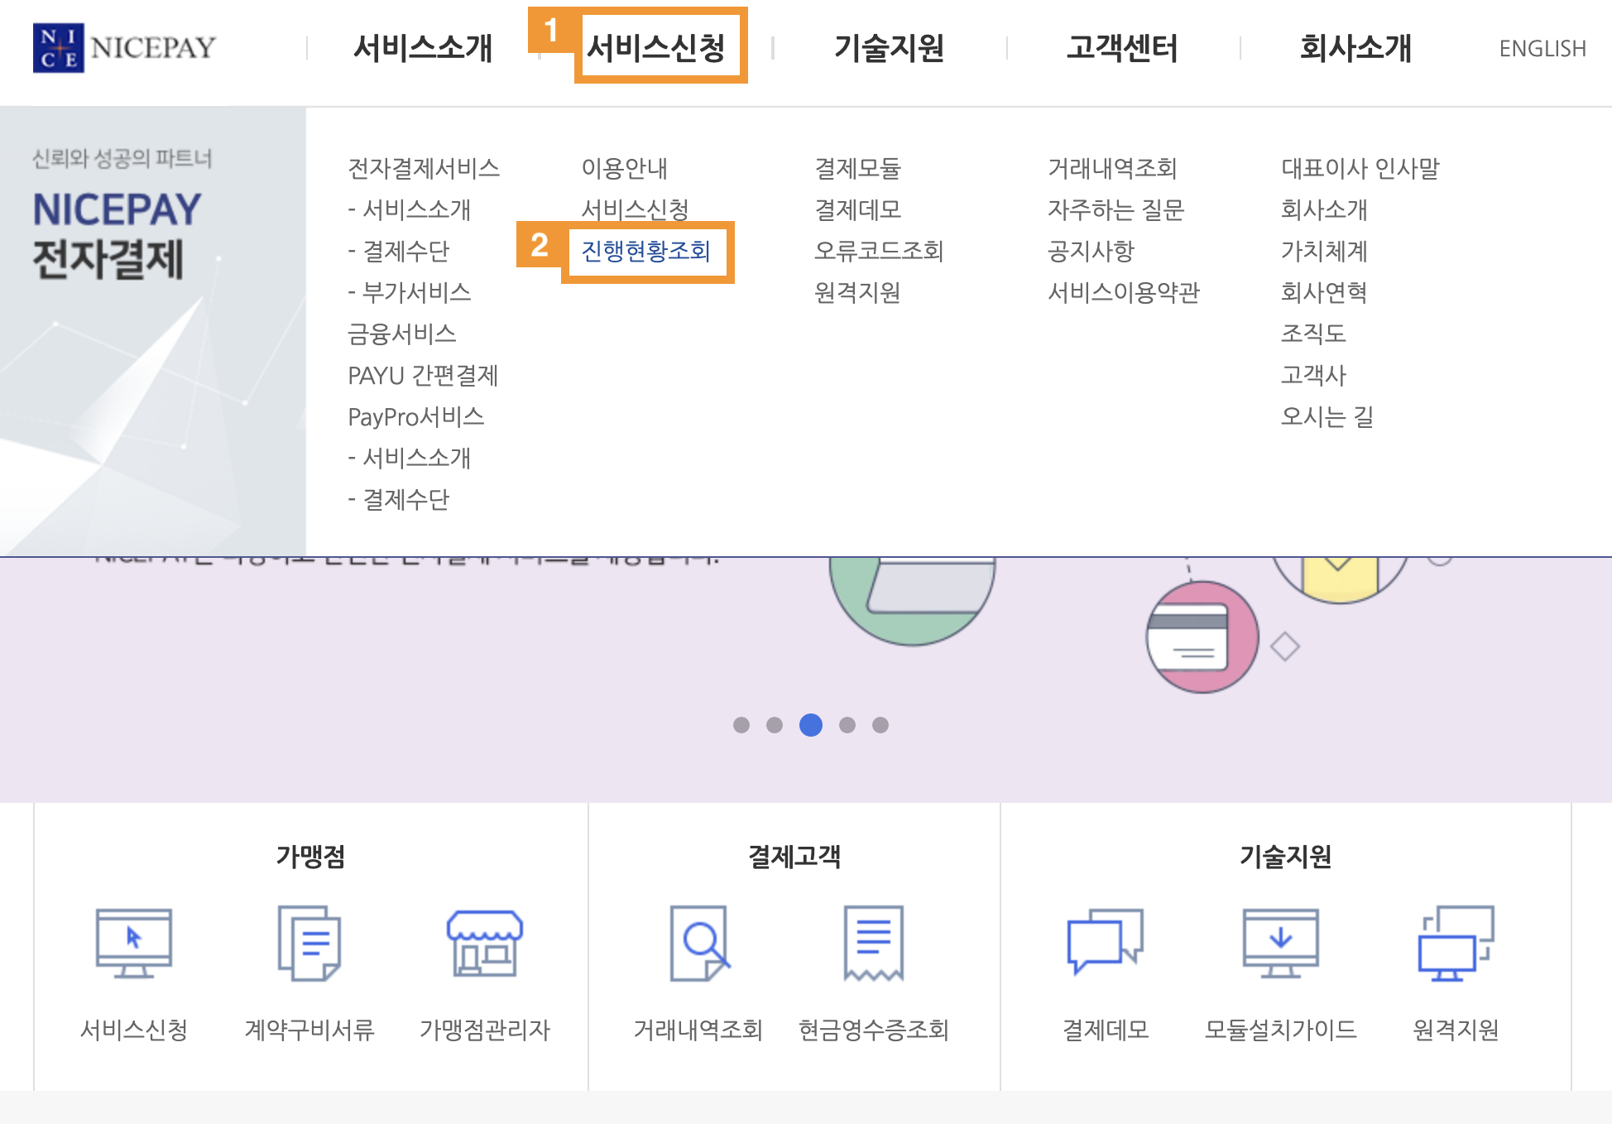Click 거래내역조회 label under 결제고객
The image size is (1612, 1124).
[698, 1030]
